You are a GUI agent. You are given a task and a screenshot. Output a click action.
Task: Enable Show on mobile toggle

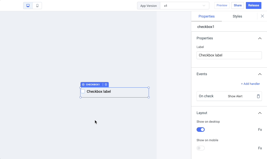[x=201, y=148]
